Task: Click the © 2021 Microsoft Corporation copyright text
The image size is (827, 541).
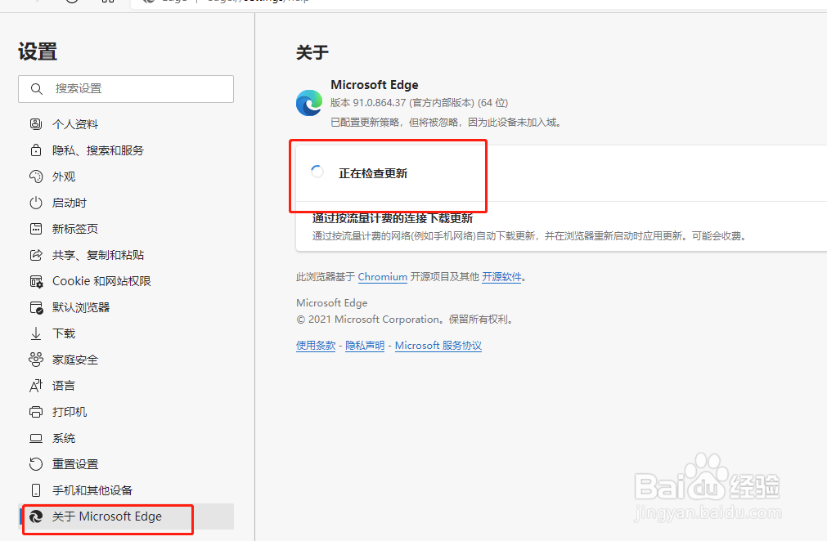Action: pos(405,320)
